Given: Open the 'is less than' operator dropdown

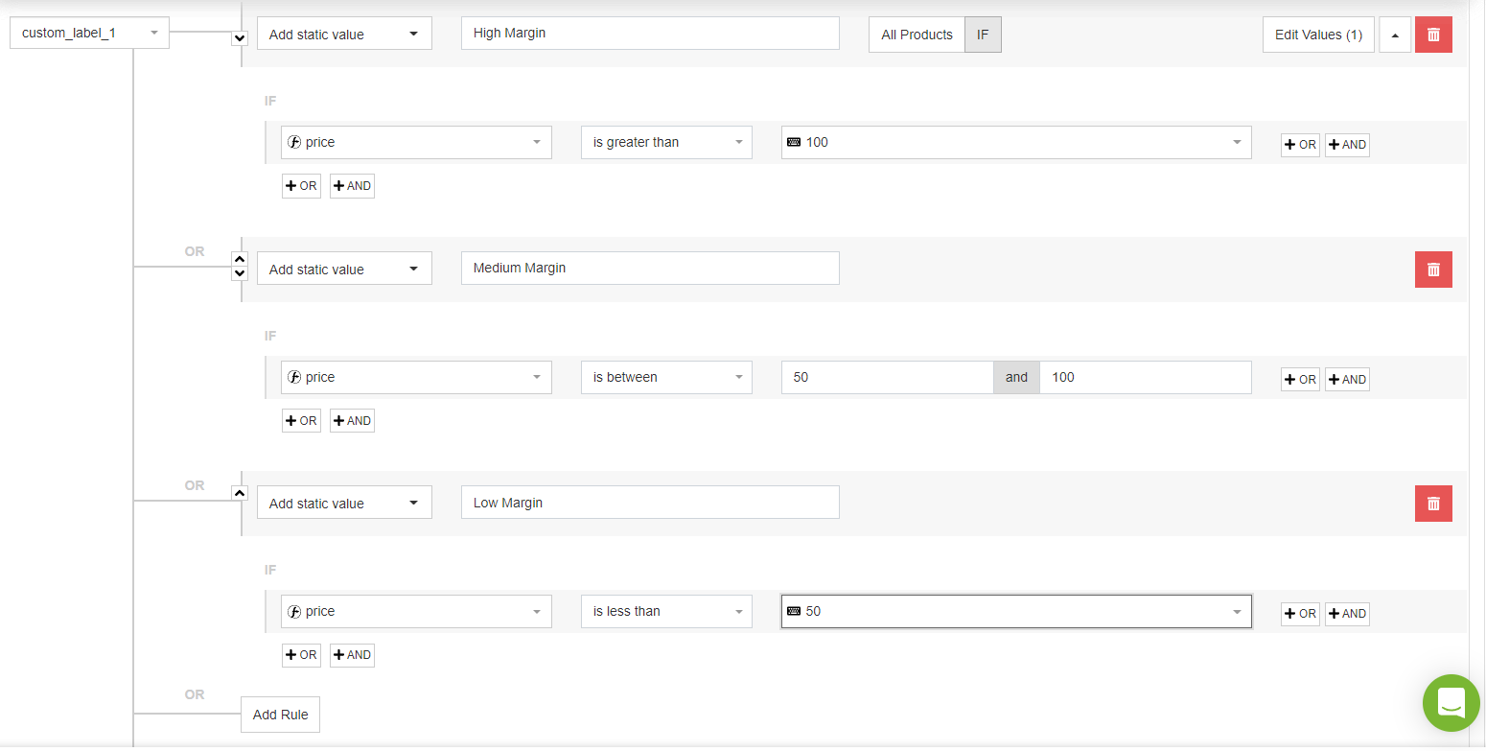Looking at the screenshot, I should [x=666, y=611].
